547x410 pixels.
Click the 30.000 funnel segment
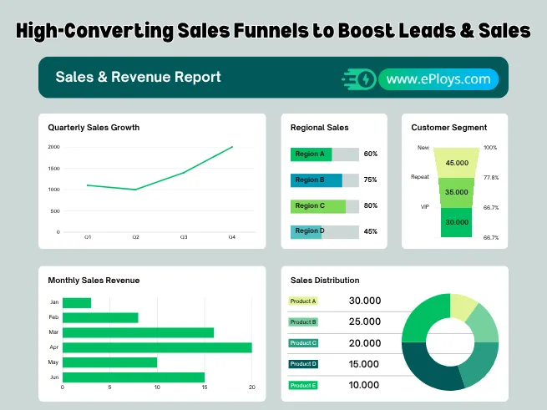[456, 222]
